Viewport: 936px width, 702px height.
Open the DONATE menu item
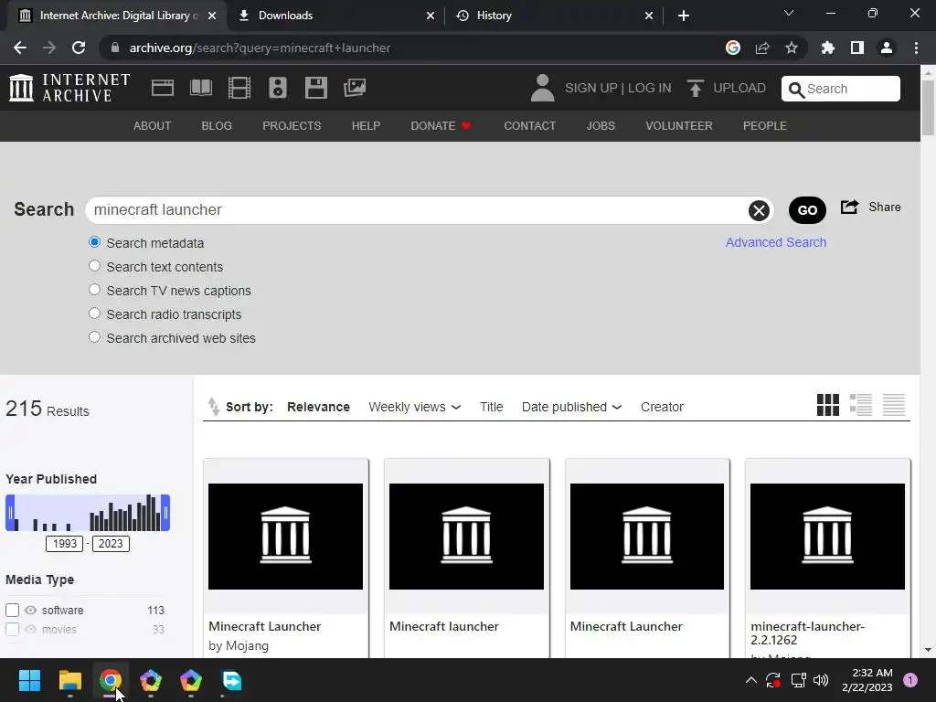coord(441,126)
